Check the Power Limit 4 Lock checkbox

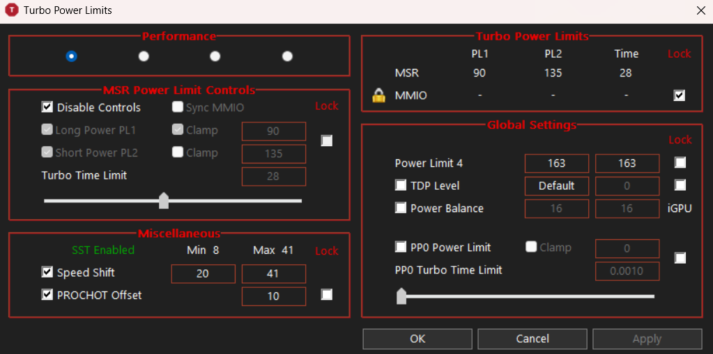coord(680,163)
